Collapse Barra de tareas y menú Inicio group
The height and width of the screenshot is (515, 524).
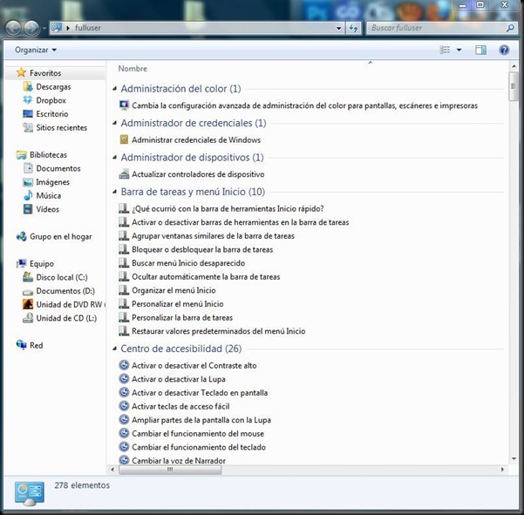pos(114,192)
